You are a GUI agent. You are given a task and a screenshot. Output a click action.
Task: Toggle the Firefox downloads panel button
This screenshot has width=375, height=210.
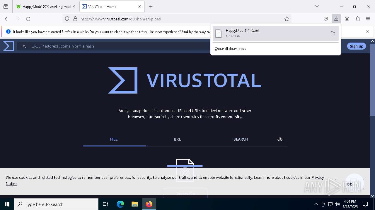click(336, 19)
